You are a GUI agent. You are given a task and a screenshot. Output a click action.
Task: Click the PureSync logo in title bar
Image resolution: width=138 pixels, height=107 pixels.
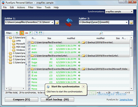pyautogui.click(x=3, y=3)
